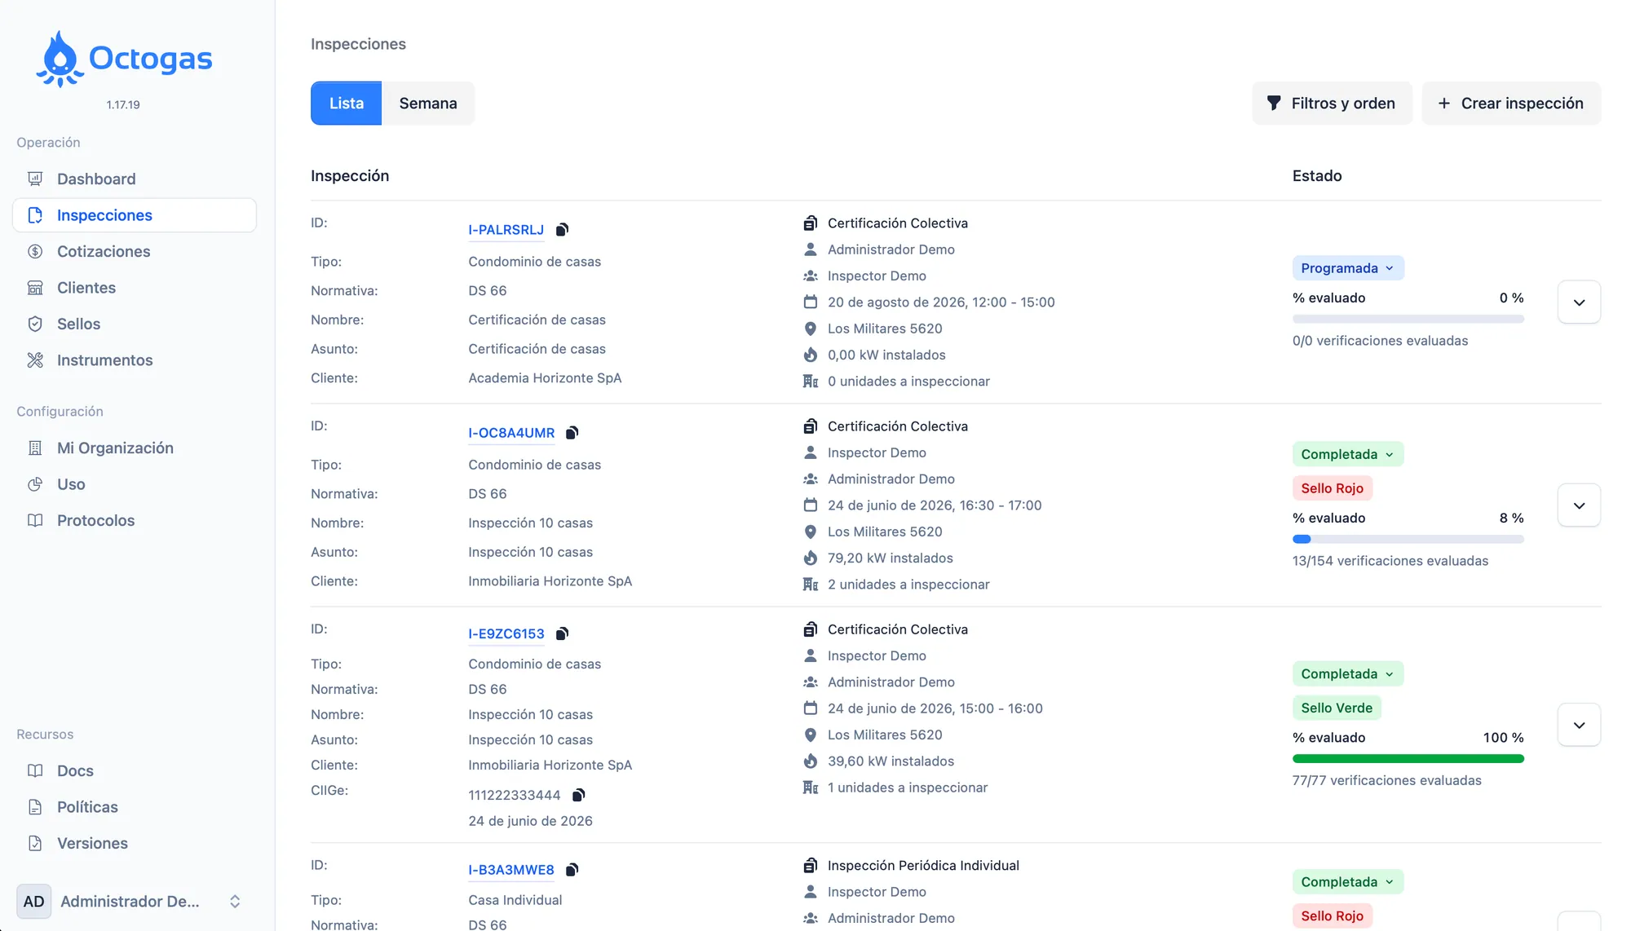Click the 100 % evaluado green progress bar
1631x931 pixels.
(x=1408, y=759)
